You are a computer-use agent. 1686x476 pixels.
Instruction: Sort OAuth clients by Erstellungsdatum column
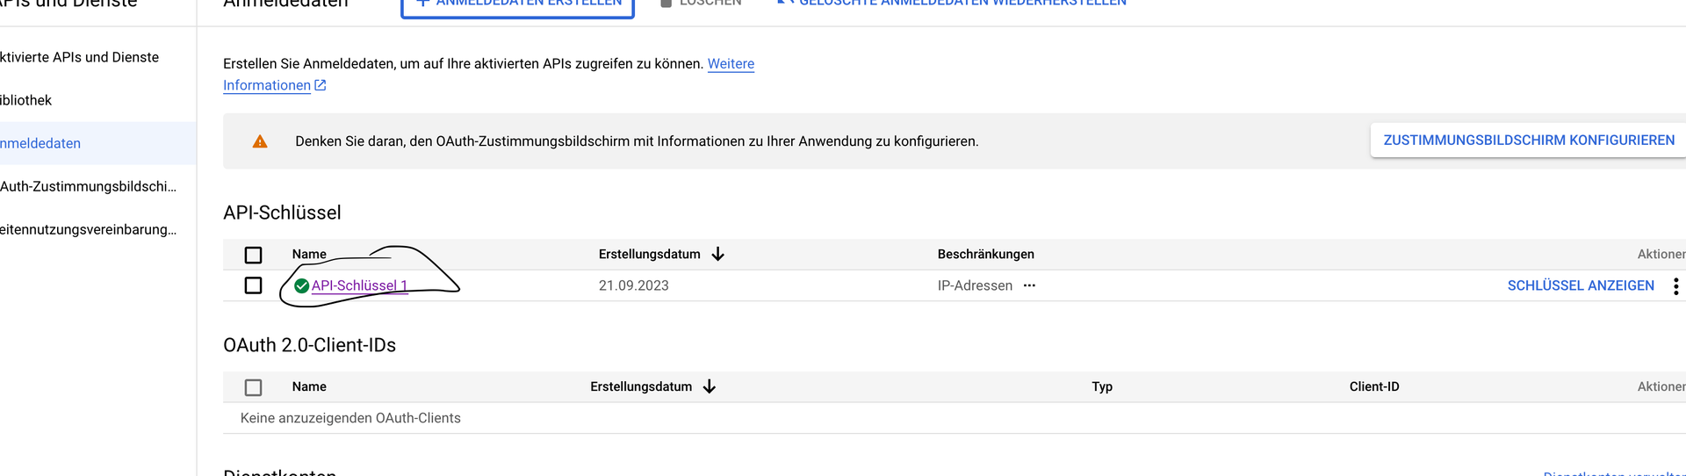tap(640, 386)
